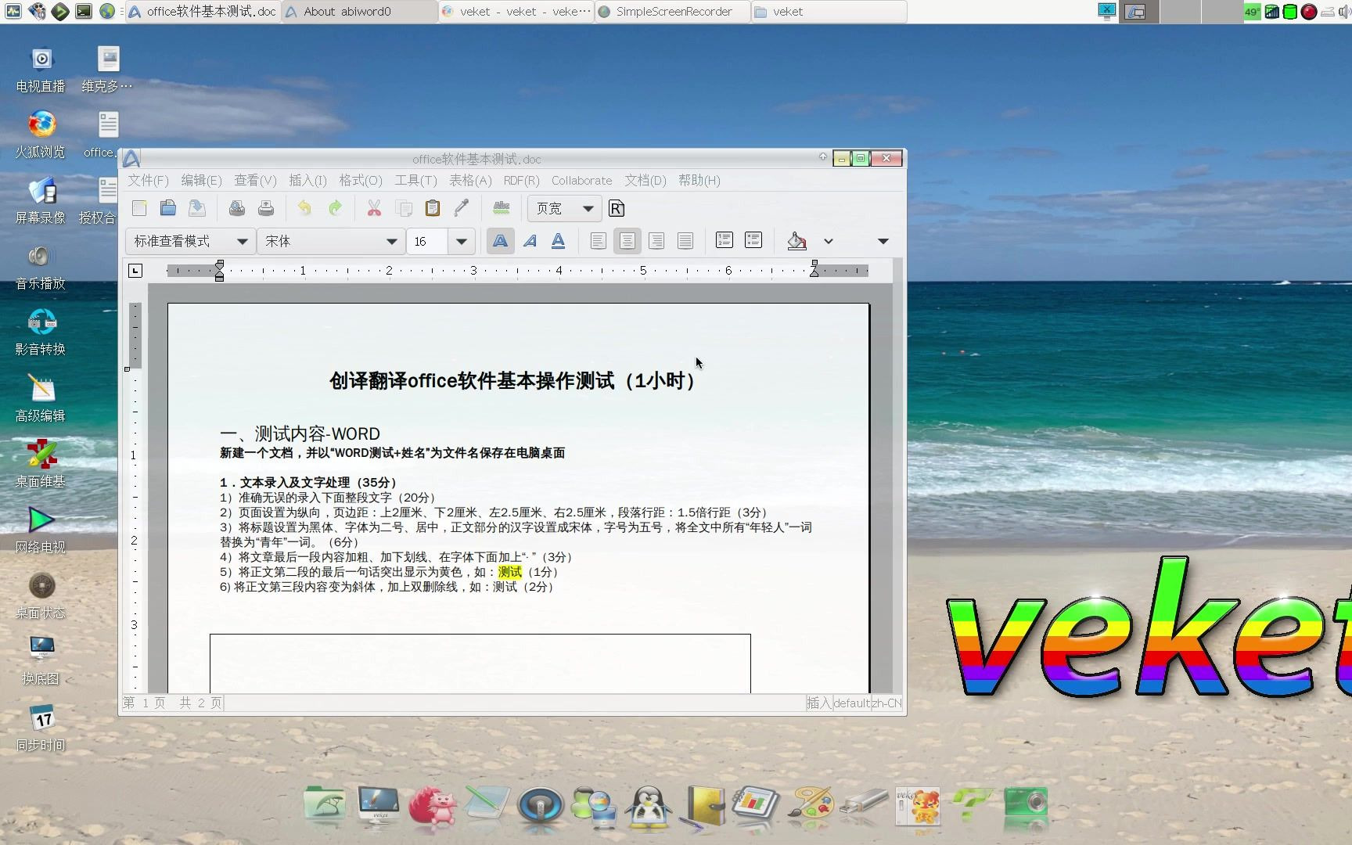Align paragraph right

[656, 241]
